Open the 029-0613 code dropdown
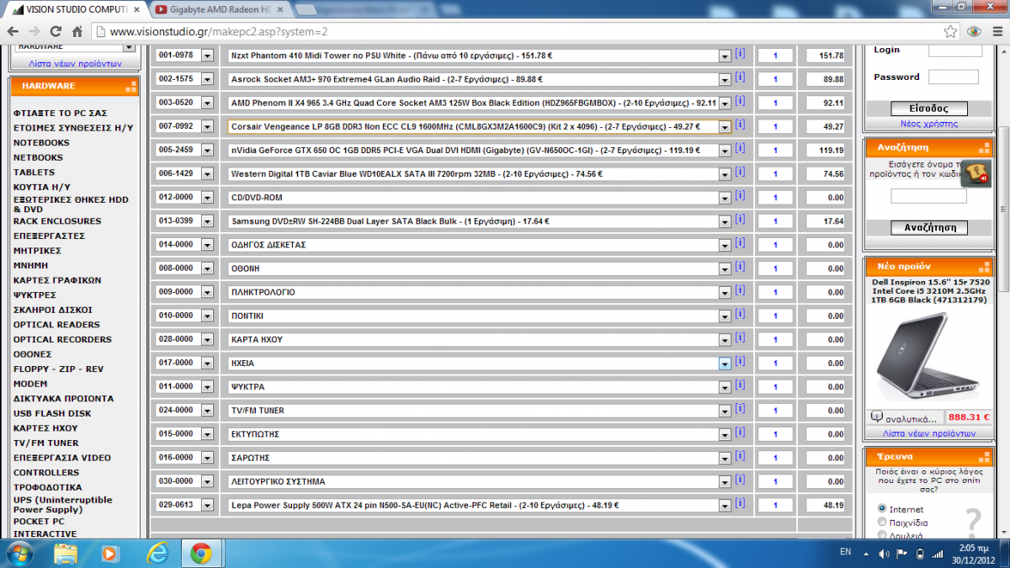Image resolution: width=1010 pixels, height=568 pixels. point(208,505)
